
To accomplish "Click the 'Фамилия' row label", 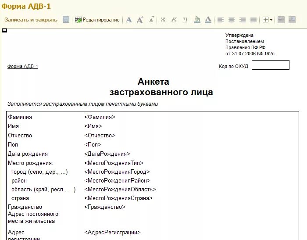I will (x=20, y=117).
